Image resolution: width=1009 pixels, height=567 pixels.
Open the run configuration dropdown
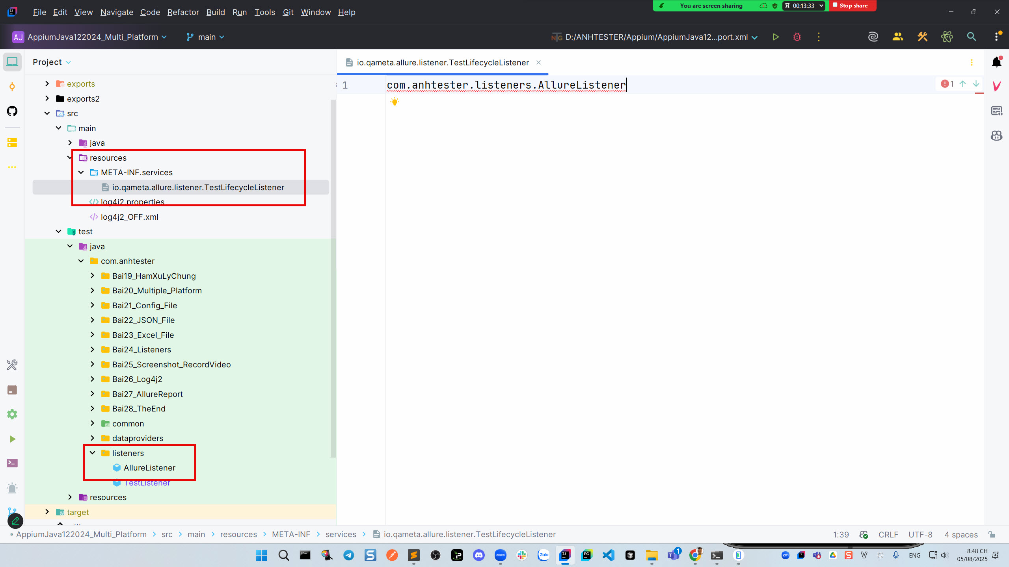pos(655,37)
